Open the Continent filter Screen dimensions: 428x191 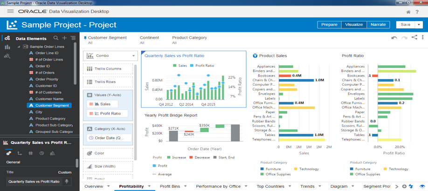pos(149,40)
